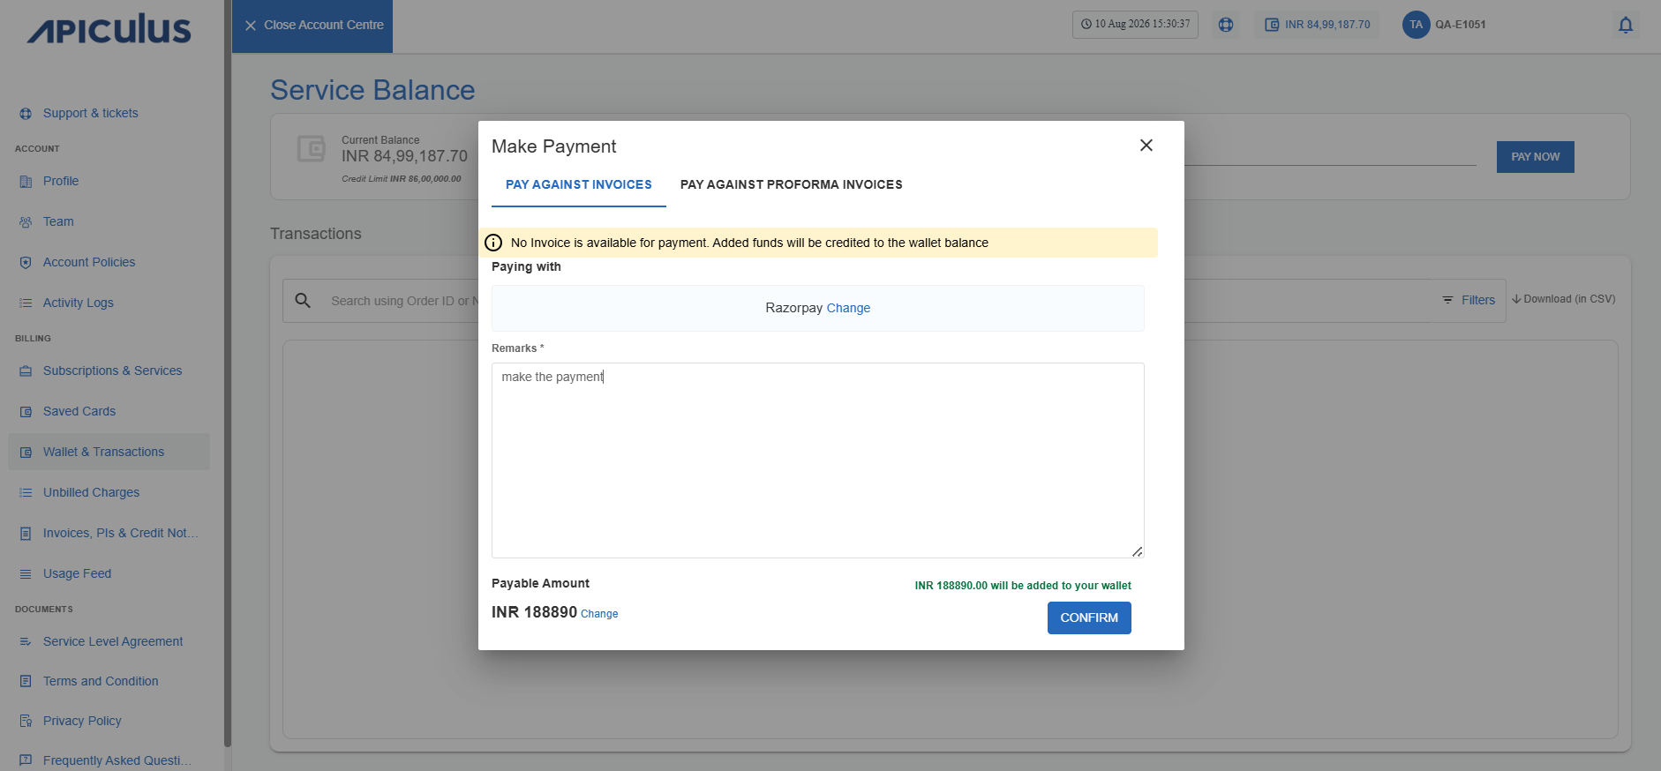Open Saved Cards page

pyautogui.click(x=79, y=412)
